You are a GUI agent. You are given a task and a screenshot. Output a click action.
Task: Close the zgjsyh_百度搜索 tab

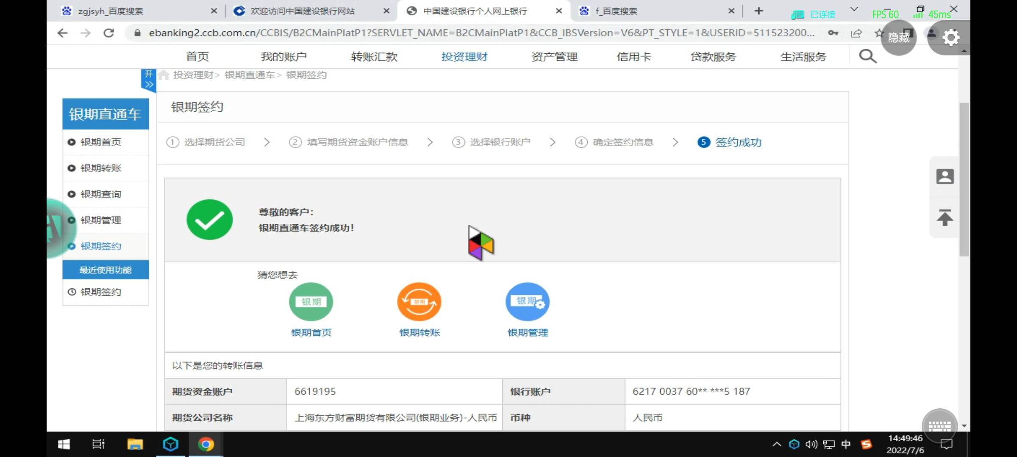(214, 11)
